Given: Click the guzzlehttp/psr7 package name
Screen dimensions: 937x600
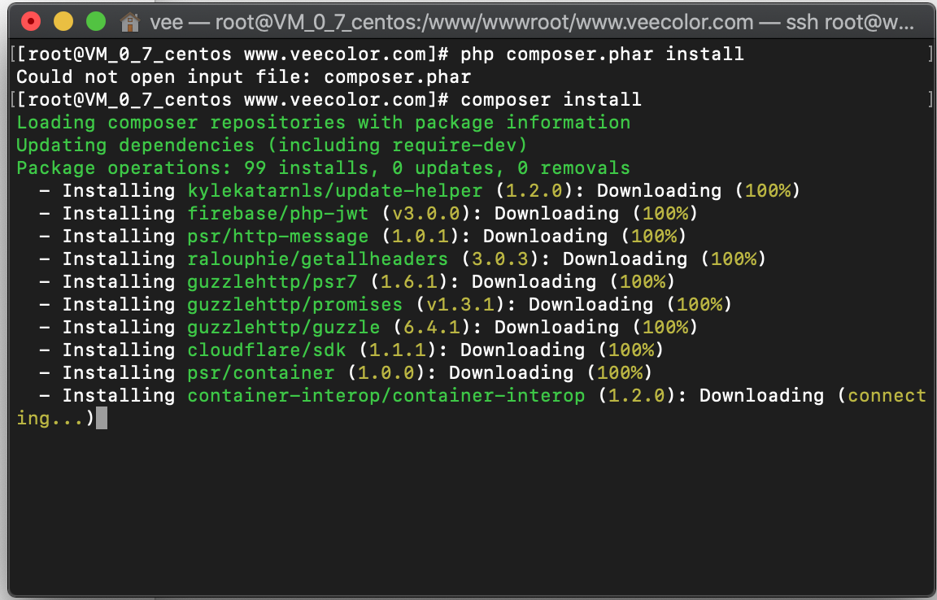Looking at the screenshot, I should 272,281.
